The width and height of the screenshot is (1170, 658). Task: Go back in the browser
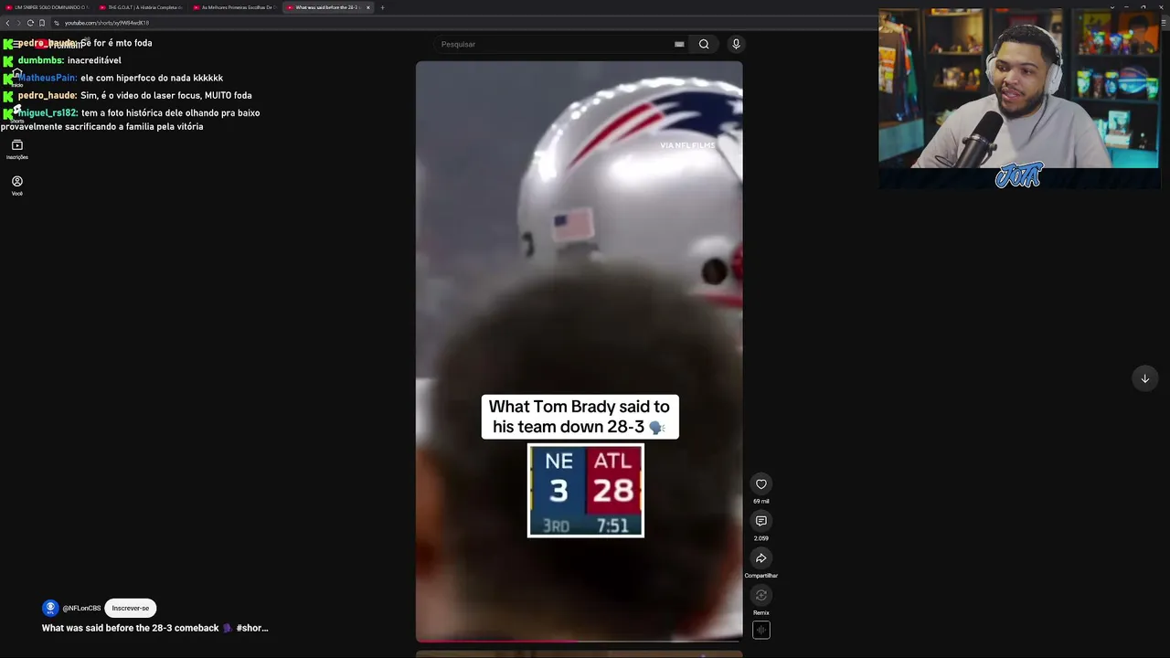7,23
